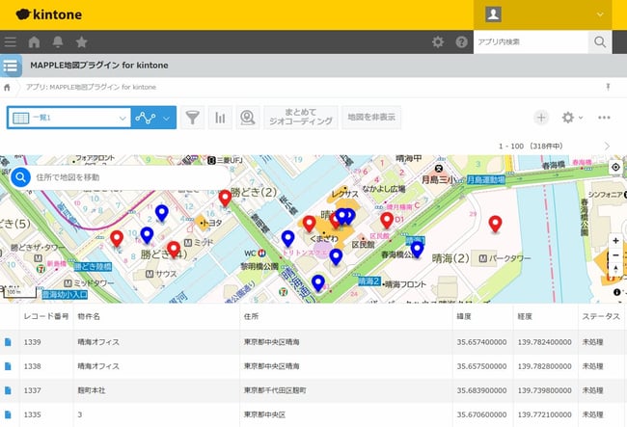Open record 1339 detail icon
627x427 pixels.
[9, 342]
